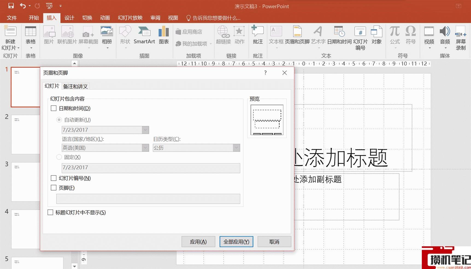
Task: Insert Audio (音频)
Action: pos(445,38)
